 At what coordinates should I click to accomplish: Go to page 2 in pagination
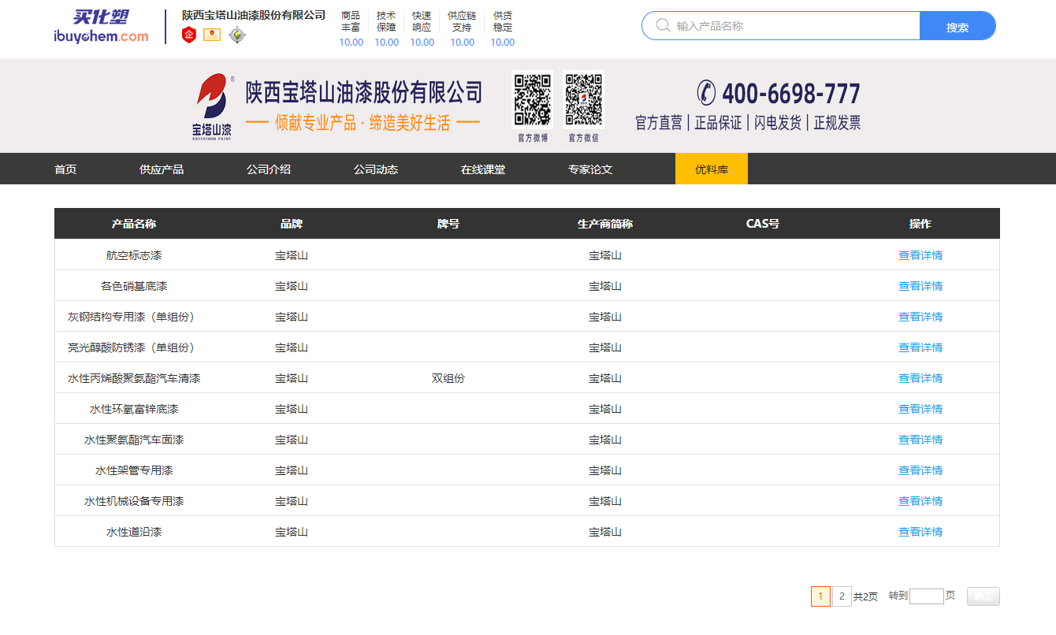click(842, 596)
